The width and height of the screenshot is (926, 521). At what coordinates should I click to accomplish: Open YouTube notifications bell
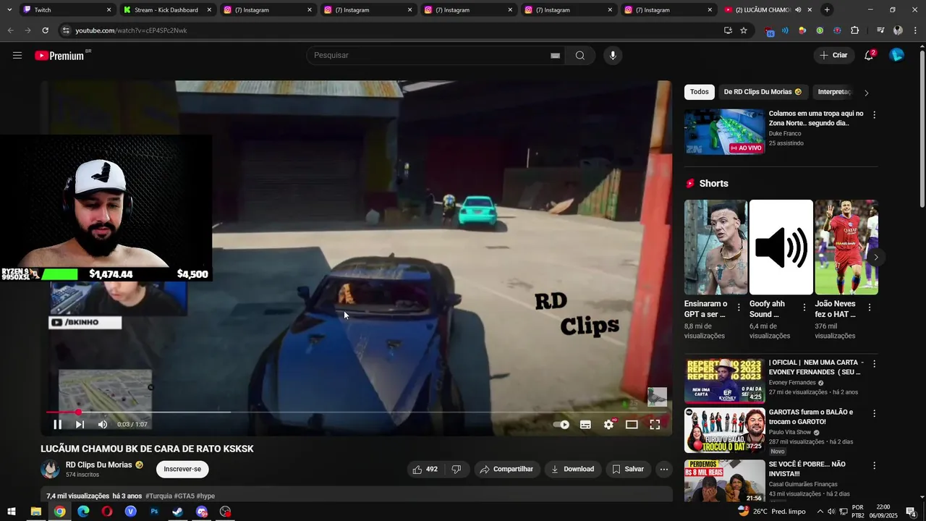[x=869, y=56]
